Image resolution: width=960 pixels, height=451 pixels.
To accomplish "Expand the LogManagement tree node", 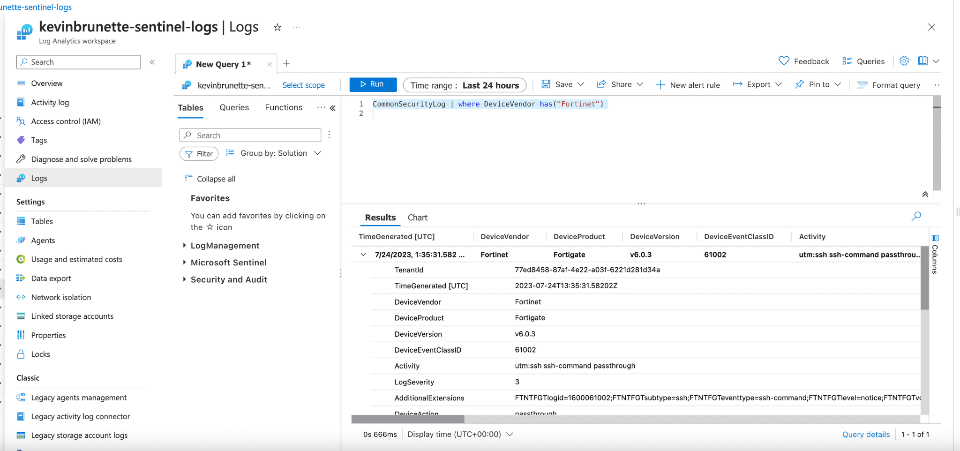I will [184, 245].
